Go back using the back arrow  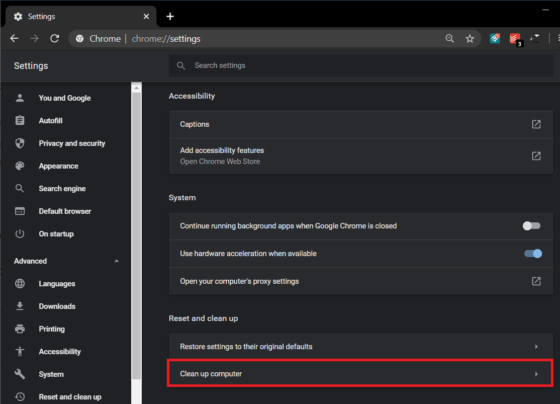point(15,39)
